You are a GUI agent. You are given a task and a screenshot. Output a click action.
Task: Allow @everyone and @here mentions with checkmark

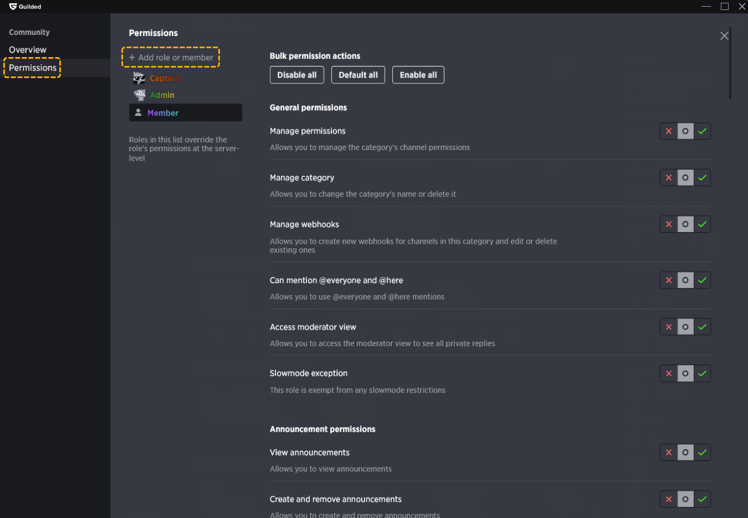click(x=702, y=280)
